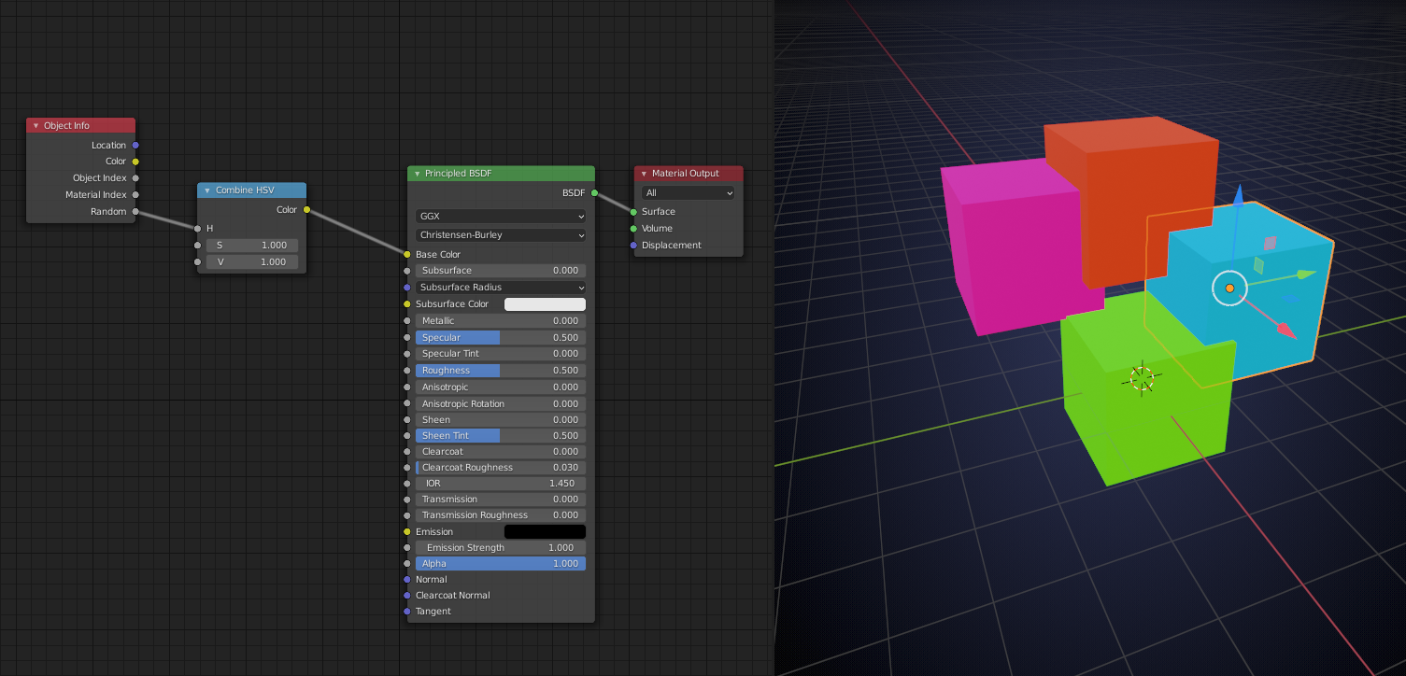Open the All target dropdown in Material Output
1406x676 pixels.
point(689,193)
